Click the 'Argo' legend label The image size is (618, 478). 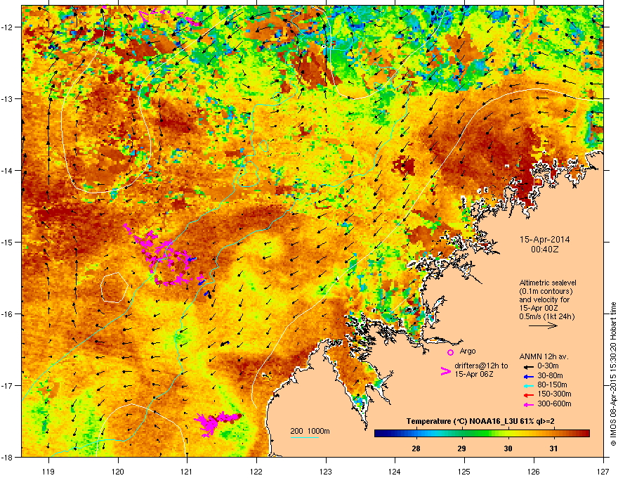pos(468,351)
